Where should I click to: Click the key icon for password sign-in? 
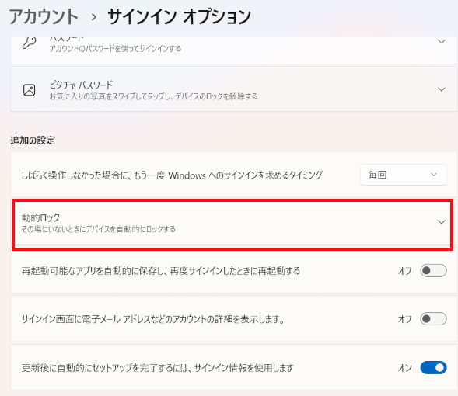click(29, 43)
